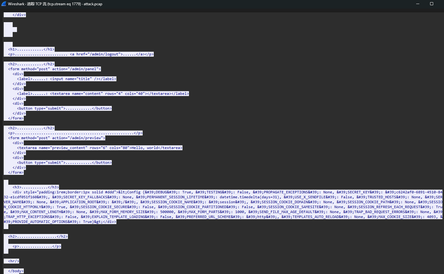Click the PROVIDE_AUTOMATIC_OPTIONS line
This screenshot has height=274, width=444.
[60, 222]
